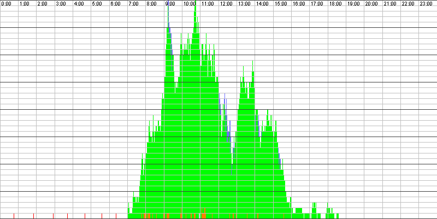Click the 11:00 hour label
Screen dimensions: 437x219
208,4
